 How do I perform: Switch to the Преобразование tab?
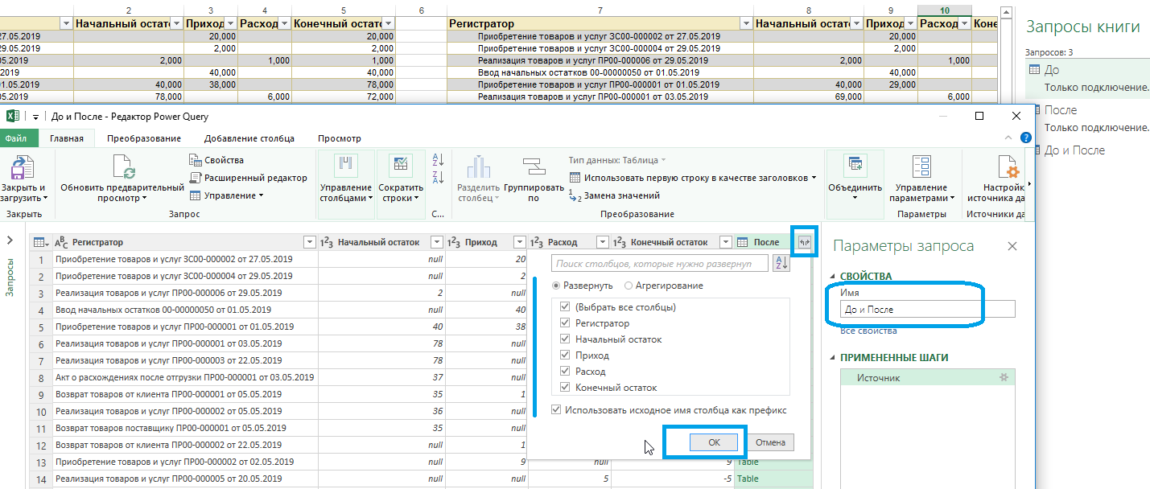[143, 138]
